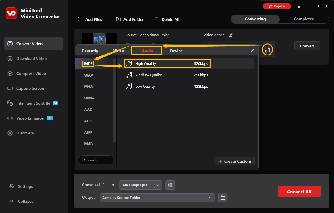Click the format list scrollbar

point(115,100)
